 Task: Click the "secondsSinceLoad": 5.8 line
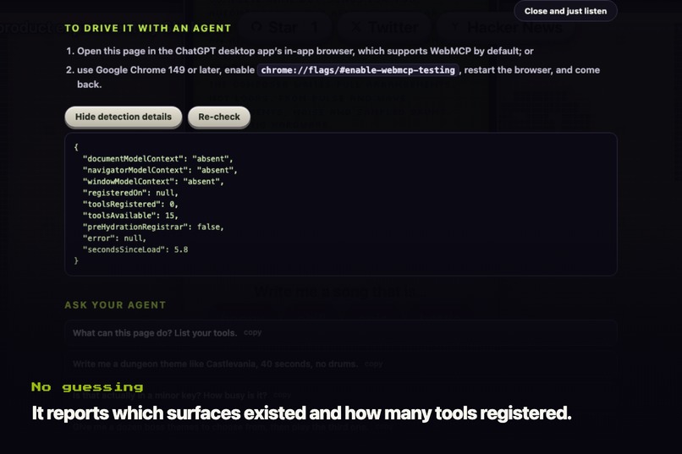135,249
